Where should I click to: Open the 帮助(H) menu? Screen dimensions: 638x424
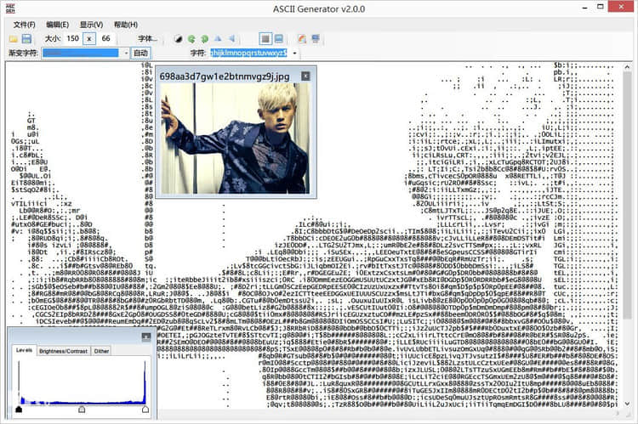[126, 25]
